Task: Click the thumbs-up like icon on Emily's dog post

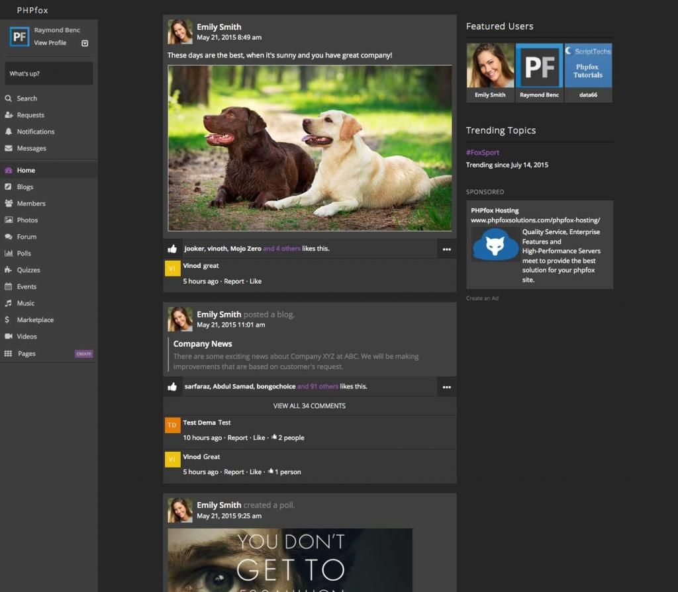Action: coord(173,248)
